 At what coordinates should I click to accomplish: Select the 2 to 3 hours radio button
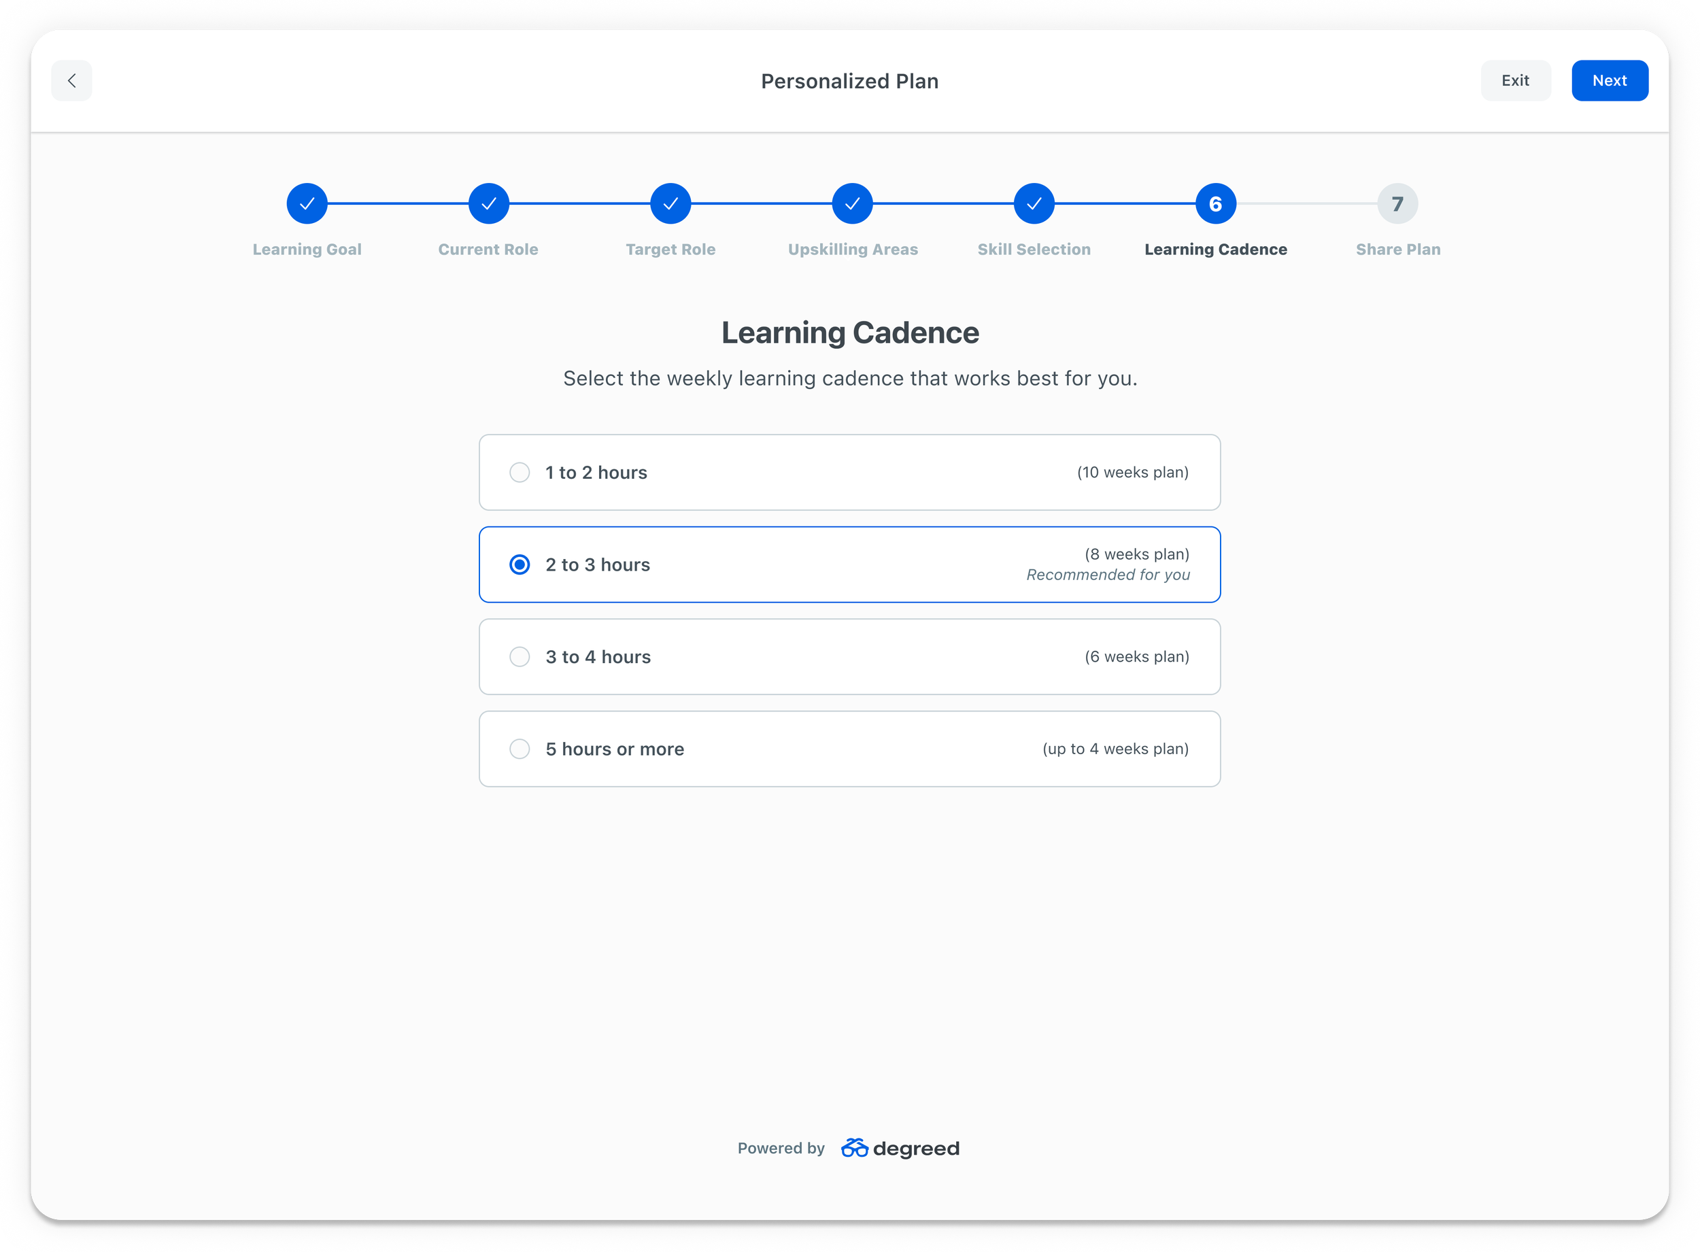point(520,564)
